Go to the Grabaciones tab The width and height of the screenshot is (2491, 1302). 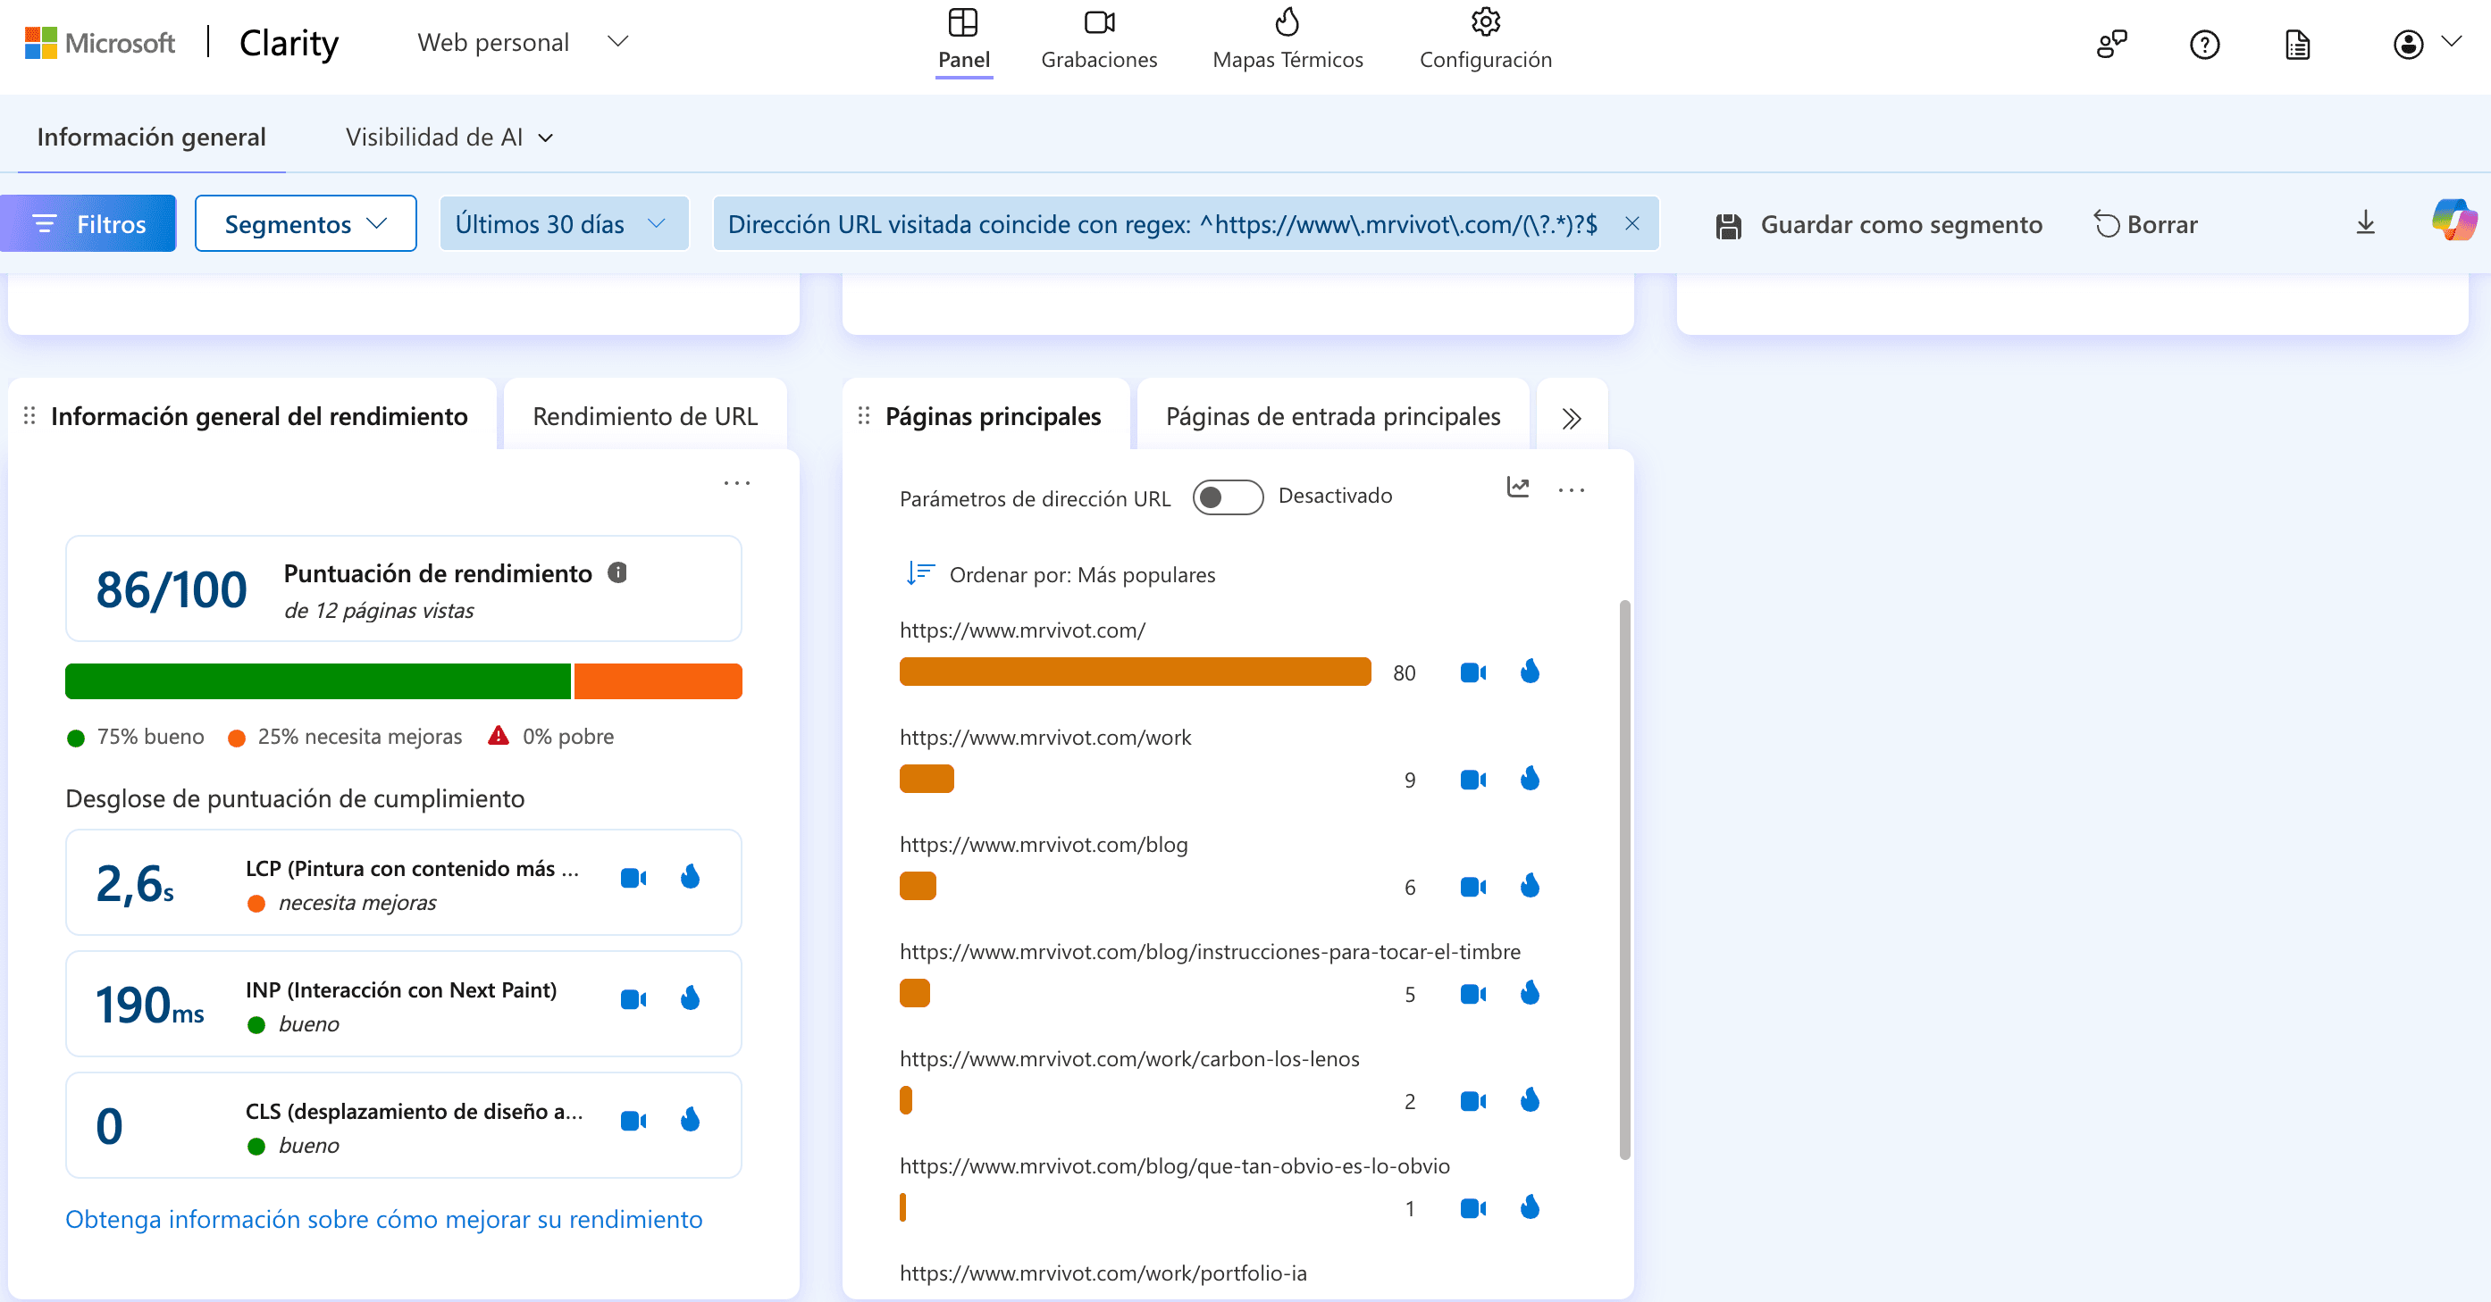click(x=1100, y=39)
